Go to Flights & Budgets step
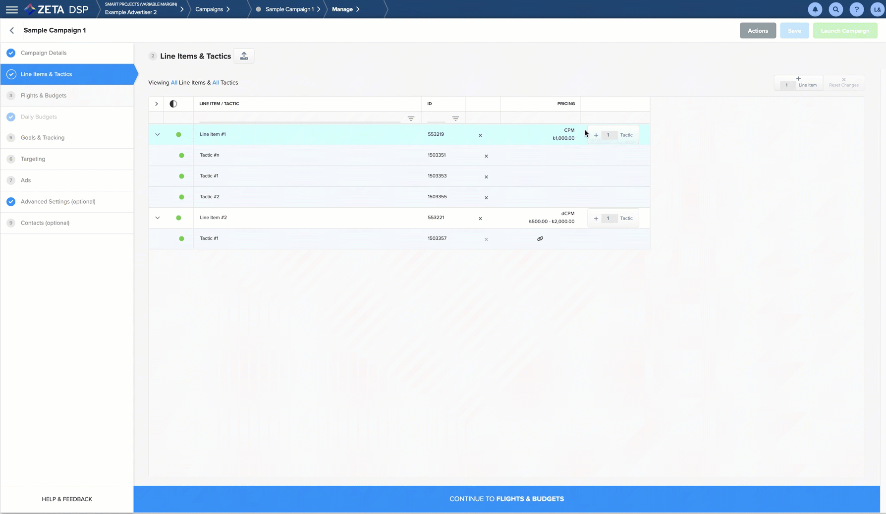 pyautogui.click(x=44, y=96)
